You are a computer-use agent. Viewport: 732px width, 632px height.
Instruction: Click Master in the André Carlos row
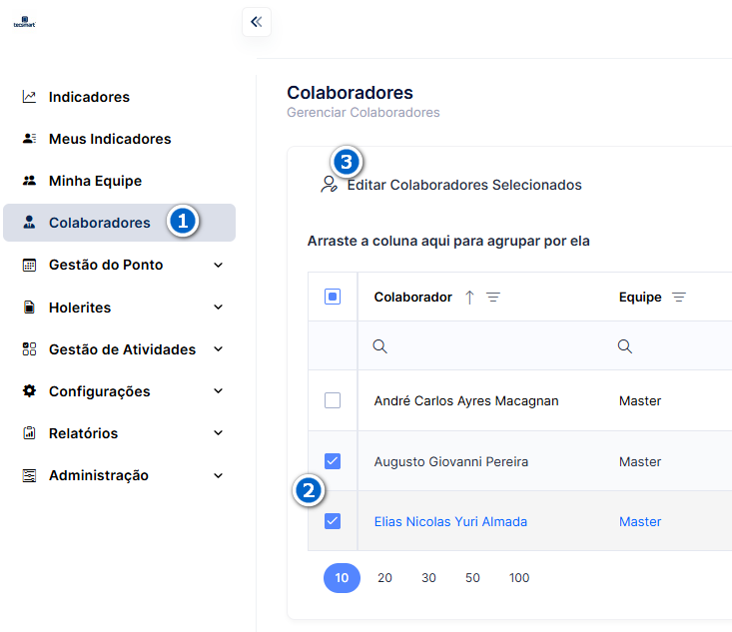click(640, 401)
